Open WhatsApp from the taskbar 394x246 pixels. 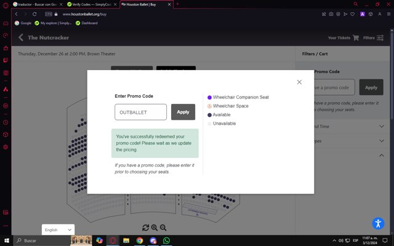pos(166,240)
